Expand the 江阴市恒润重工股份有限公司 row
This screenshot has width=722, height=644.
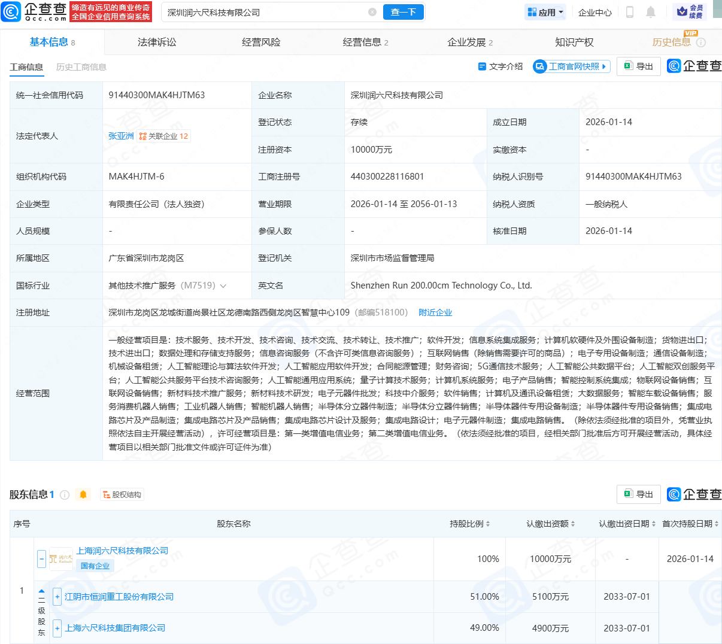coord(57,597)
